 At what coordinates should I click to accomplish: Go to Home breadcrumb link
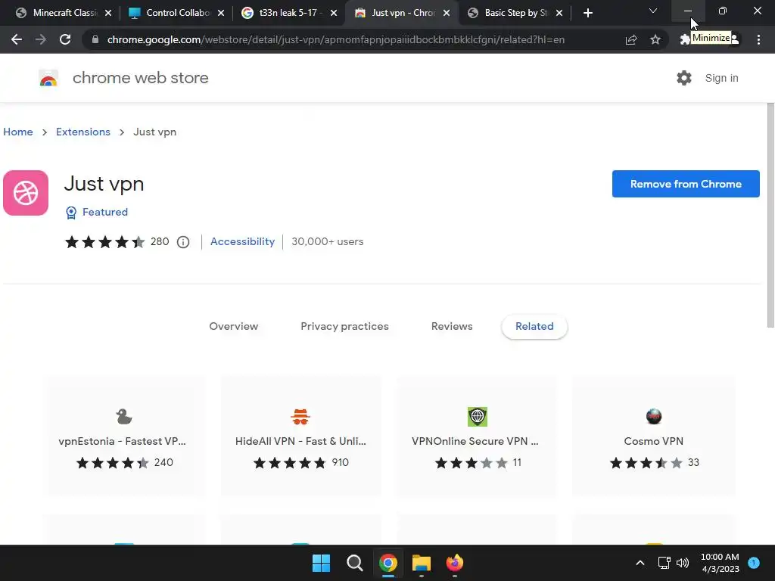coord(18,132)
